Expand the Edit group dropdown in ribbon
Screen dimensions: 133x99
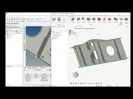coord(91,24)
